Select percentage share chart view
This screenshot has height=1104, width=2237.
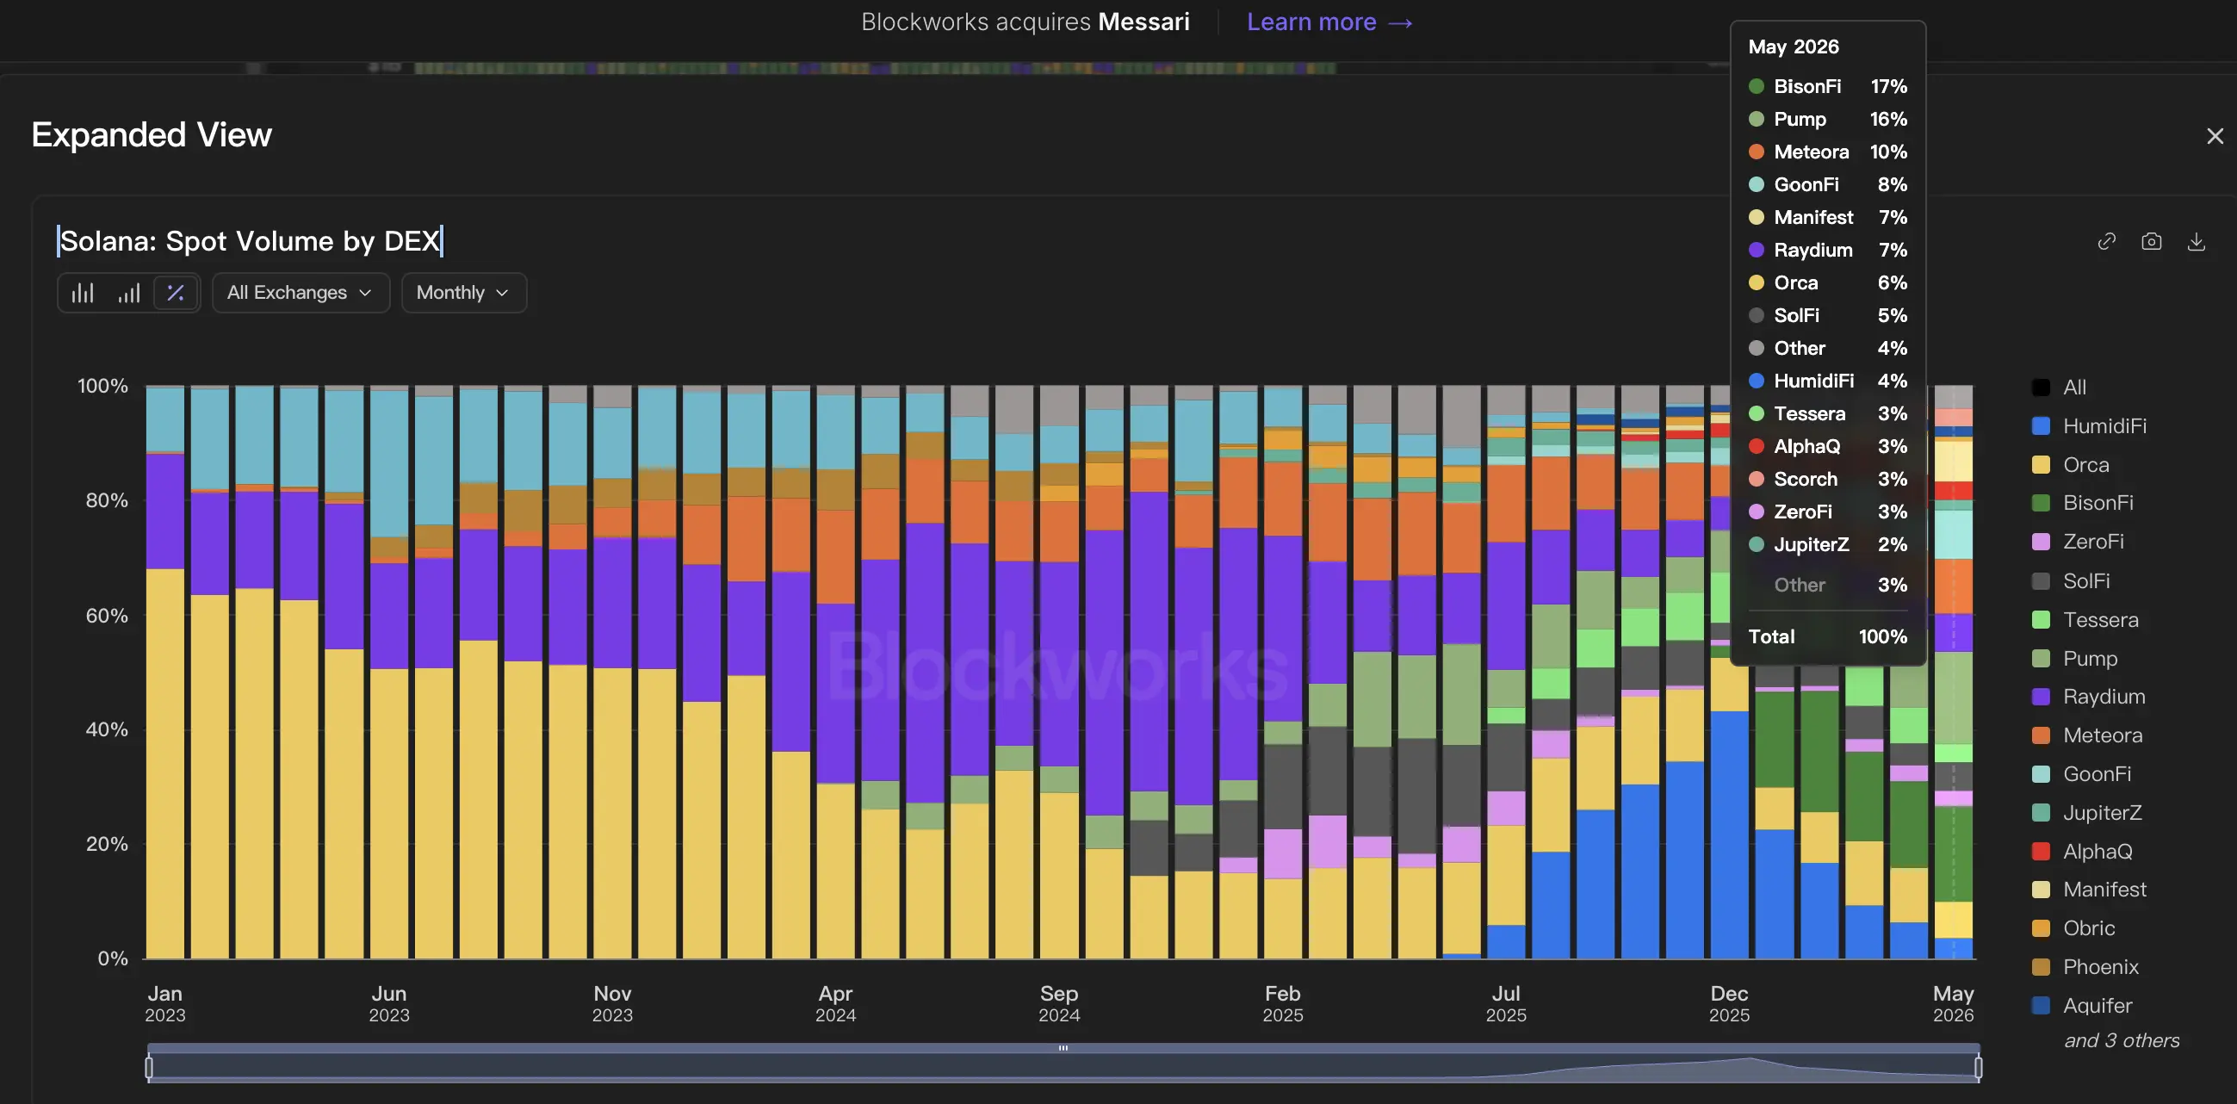(176, 293)
